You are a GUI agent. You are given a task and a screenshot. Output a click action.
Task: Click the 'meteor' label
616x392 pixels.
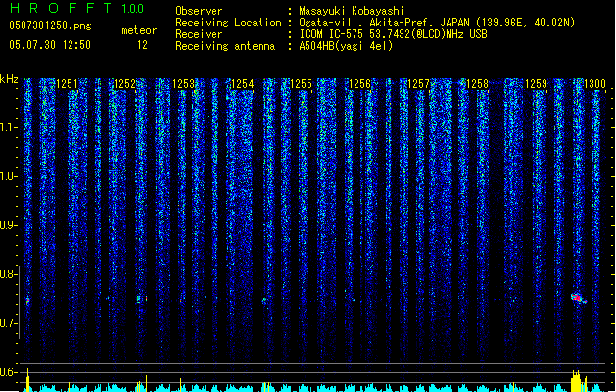point(139,30)
